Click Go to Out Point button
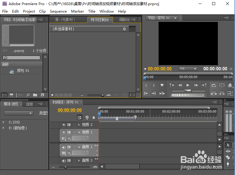The height and width of the screenshot is (175, 235). tap(154, 93)
